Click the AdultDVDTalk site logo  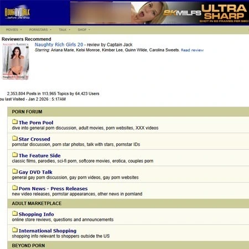coord(17,13)
